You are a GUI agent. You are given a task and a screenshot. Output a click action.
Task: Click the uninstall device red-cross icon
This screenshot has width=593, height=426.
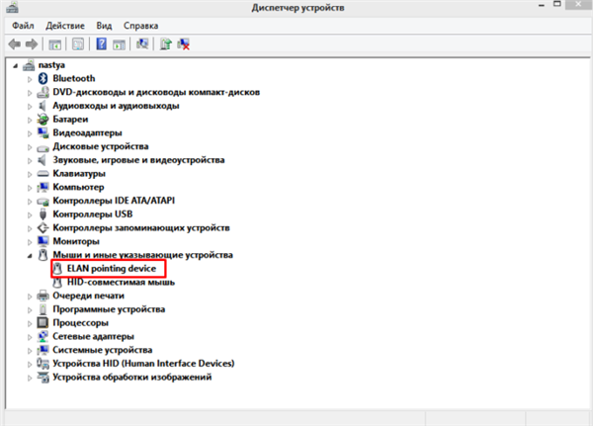(184, 44)
